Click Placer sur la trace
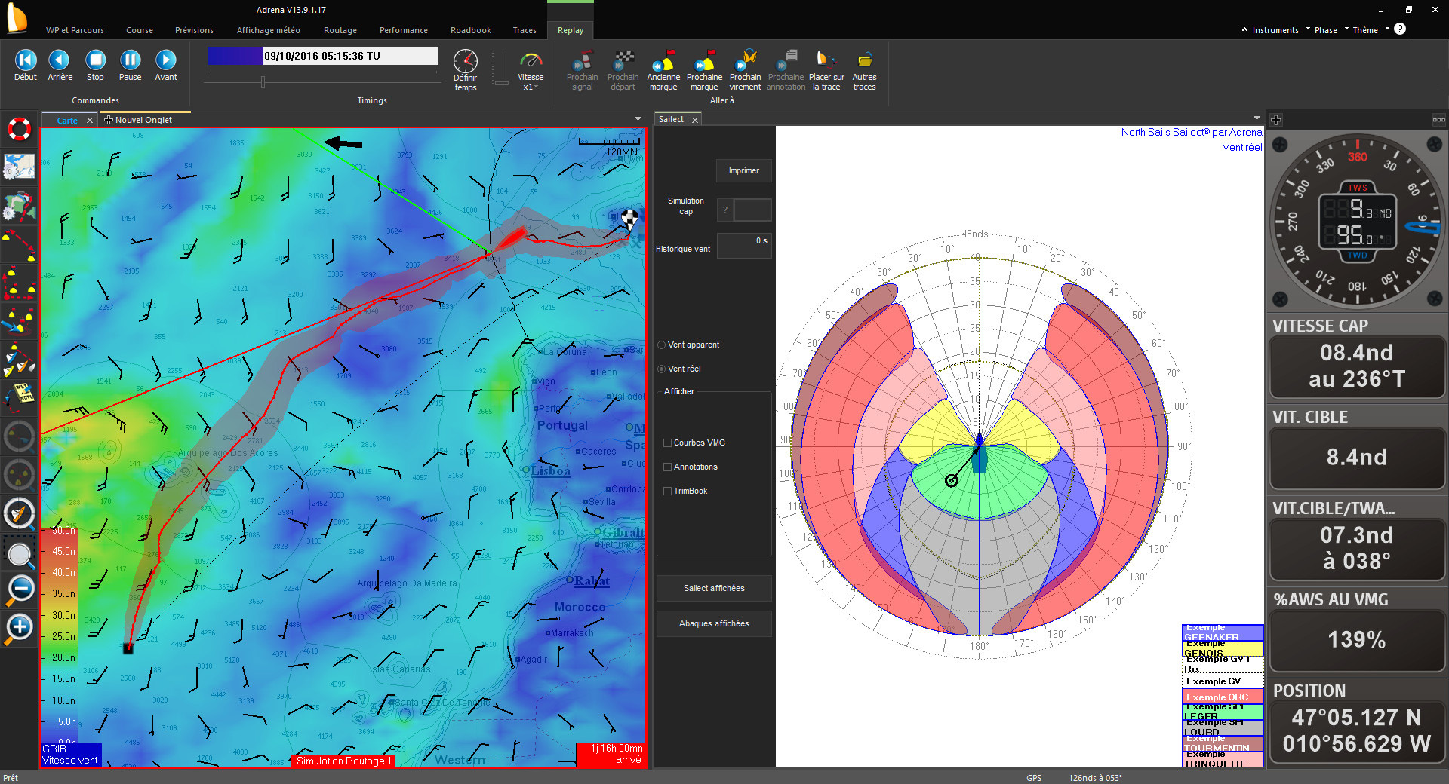Screen dimensions: 1449x784 tap(826, 71)
